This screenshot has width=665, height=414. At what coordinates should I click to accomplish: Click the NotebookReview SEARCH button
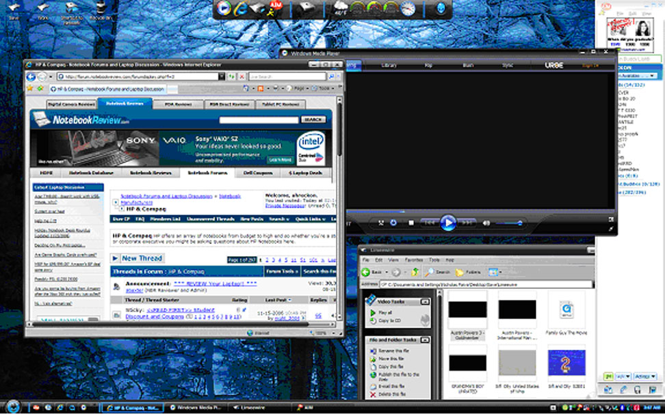coord(313,120)
